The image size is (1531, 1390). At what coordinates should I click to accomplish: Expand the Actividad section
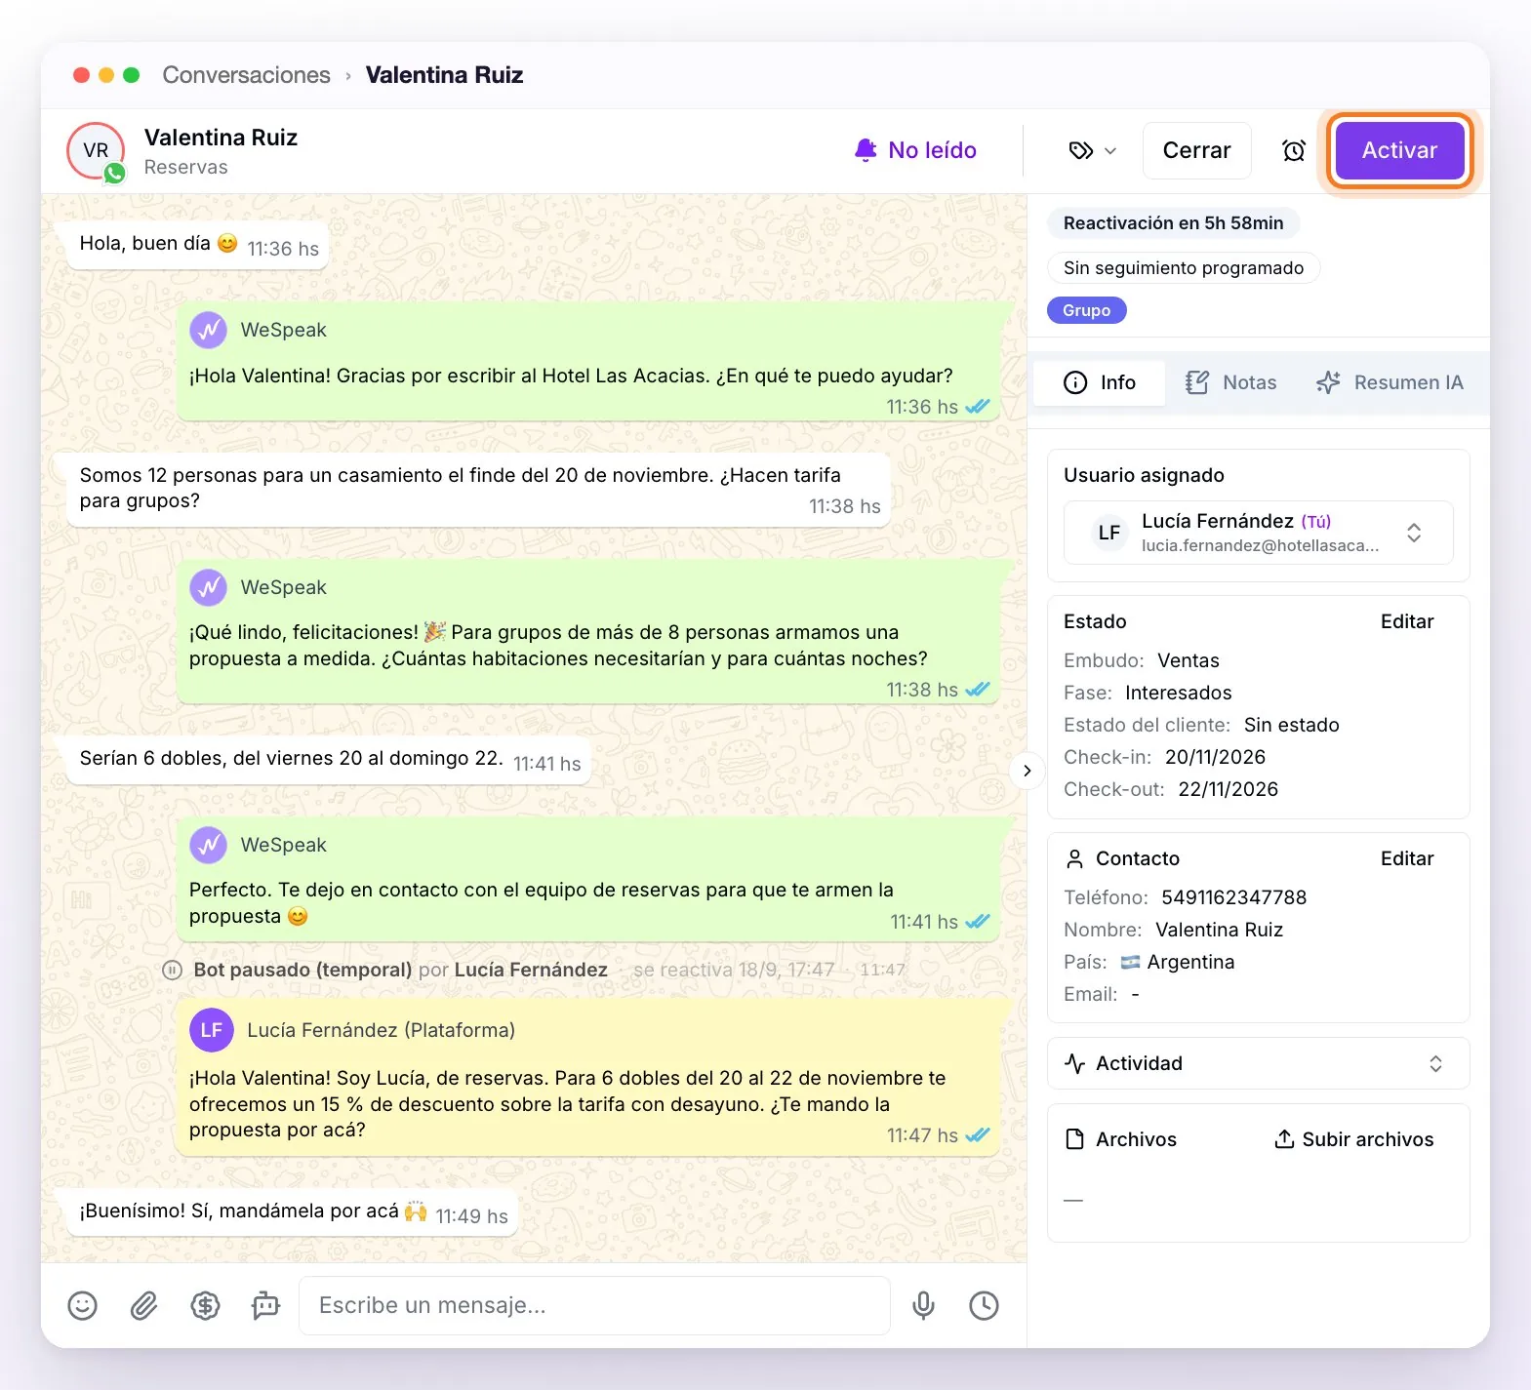1258,1063
